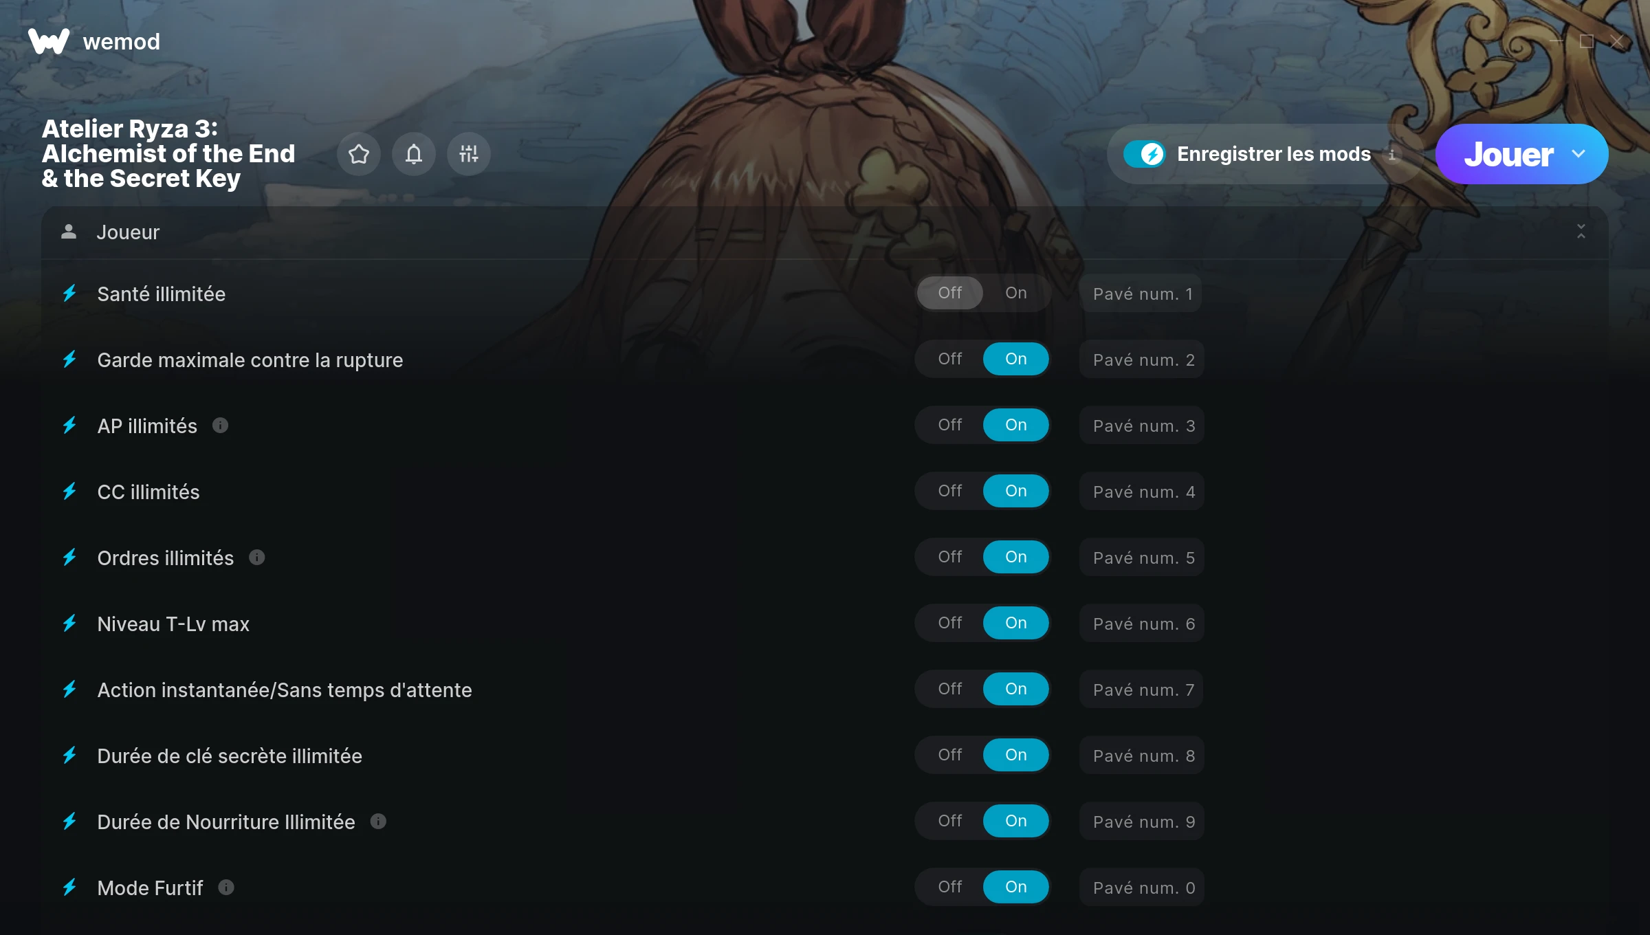
Task: Click the WeMod logo icon
Action: pos(49,41)
